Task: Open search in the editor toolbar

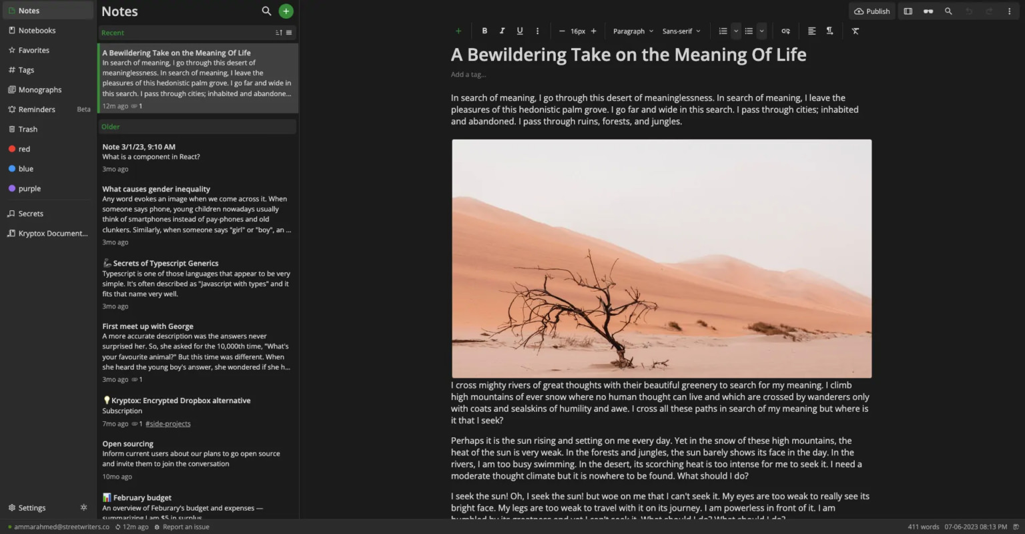Action: click(x=948, y=11)
